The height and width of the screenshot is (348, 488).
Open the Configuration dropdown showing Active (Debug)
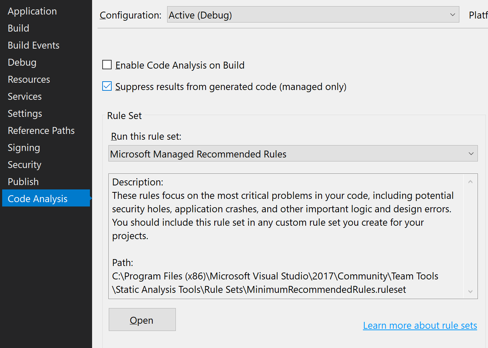point(452,15)
